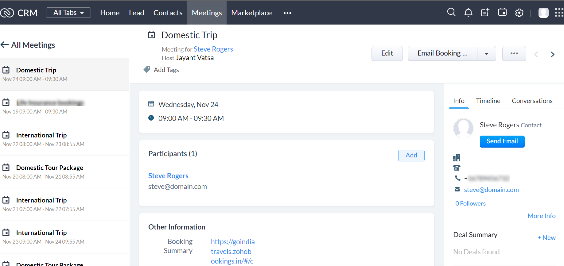Expand the All Tabs dropdown
The width and height of the screenshot is (564, 266).
68,13
